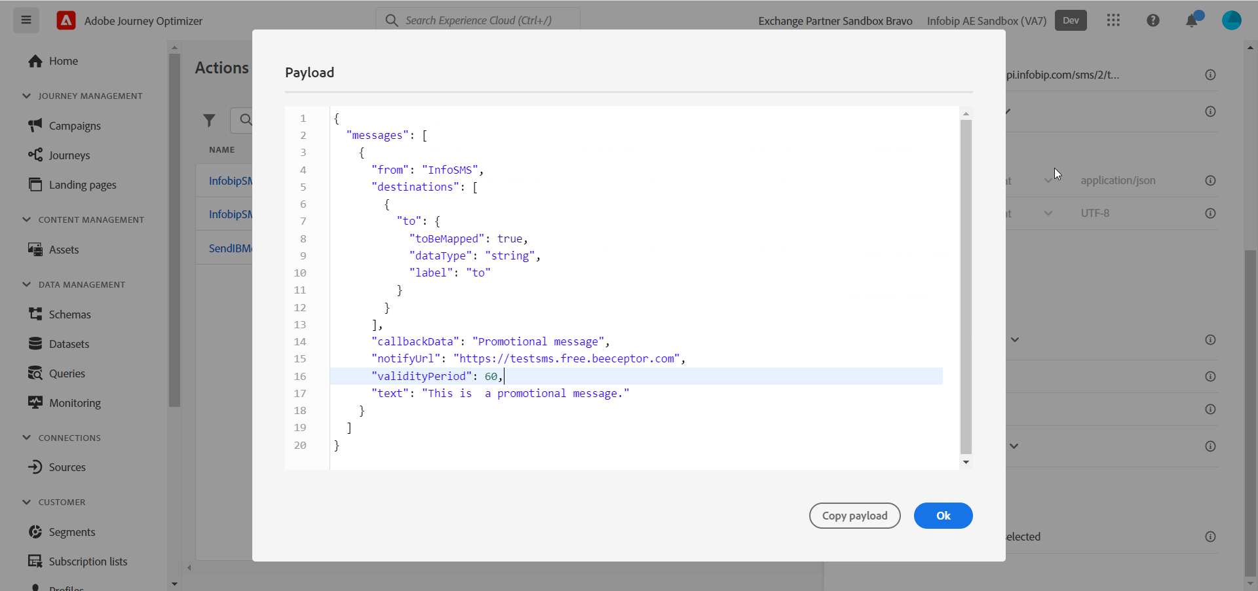
Task: Open Campaigns in the sidebar
Action: (x=75, y=126)
